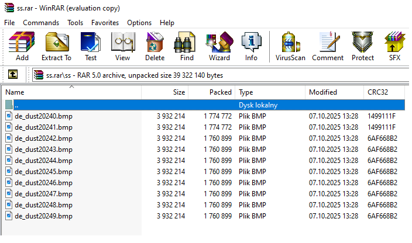The height and width of the screenshot is (243, 412).
Task: Click the Delete toolbar icon
Action: pos(154,46)
